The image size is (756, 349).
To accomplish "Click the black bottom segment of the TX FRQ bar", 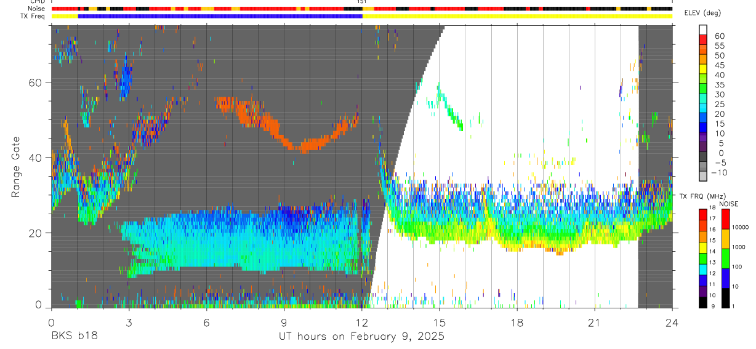I will click(703, 302).
